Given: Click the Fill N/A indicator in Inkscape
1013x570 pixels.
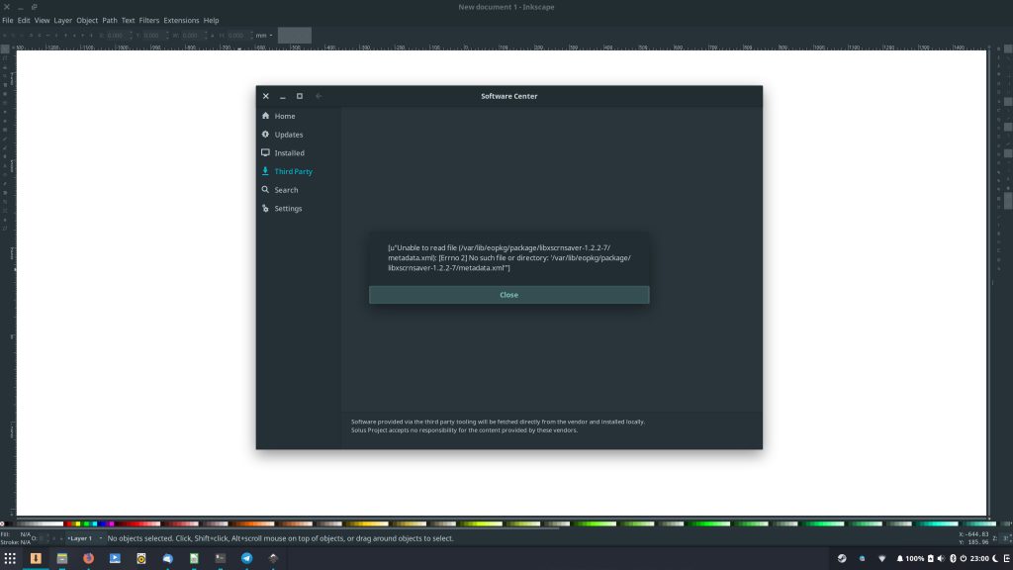Looking at the screenshot, I should (x=16, y=534).
